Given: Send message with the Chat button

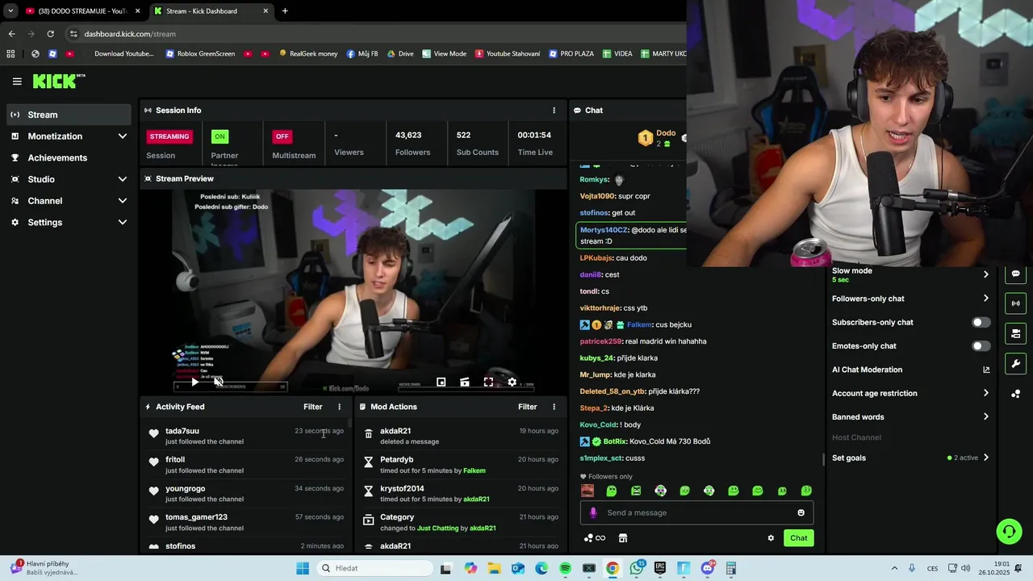Looking at the screenshot, I should pyautogui.click(x=798, y=538).
